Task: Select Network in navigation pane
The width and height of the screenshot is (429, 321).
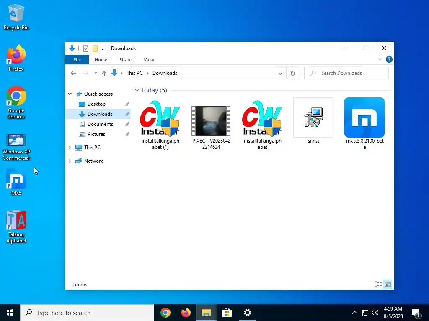Action: [x=93, y=161]
